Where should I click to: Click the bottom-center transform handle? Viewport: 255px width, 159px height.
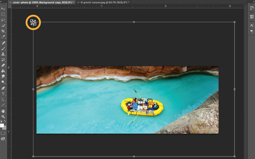click(x=134, y=157)
